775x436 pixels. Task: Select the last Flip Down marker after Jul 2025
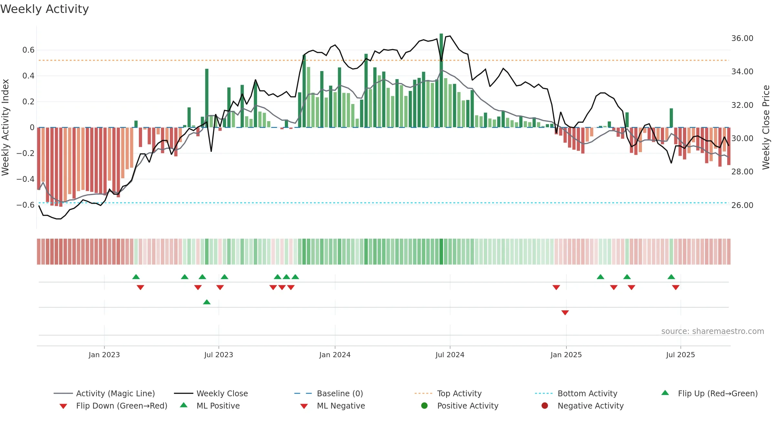click(676, 287)
